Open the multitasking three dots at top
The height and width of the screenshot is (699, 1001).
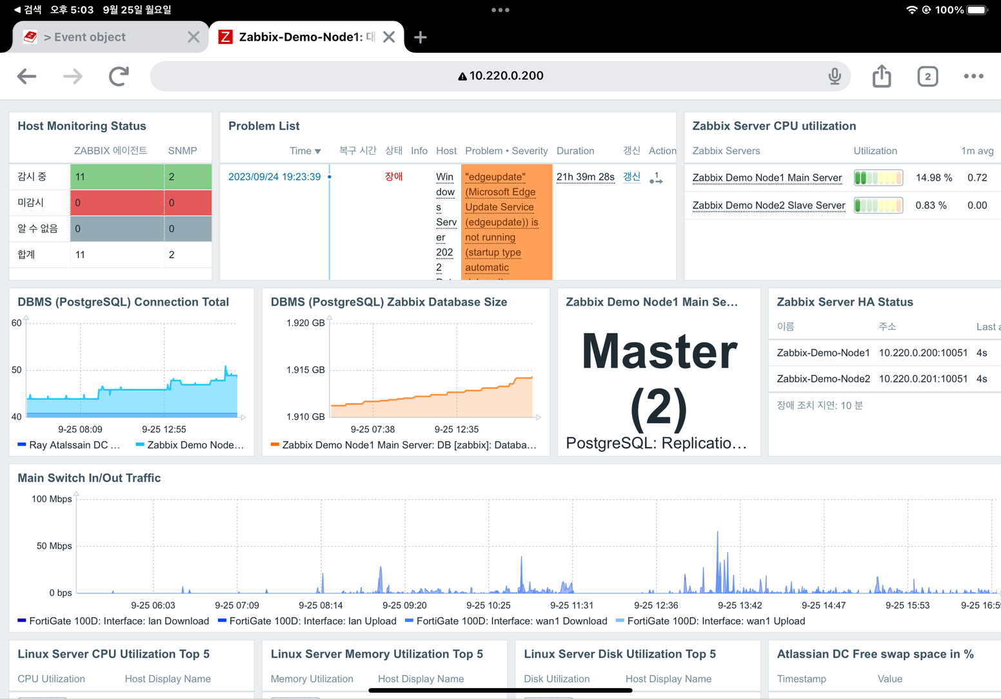501,10
